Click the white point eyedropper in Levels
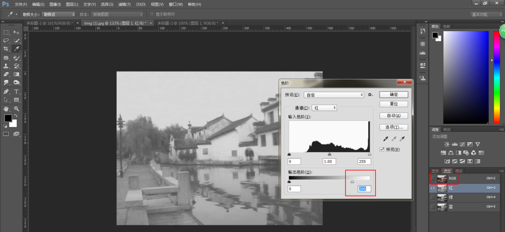 click(x=402, y=139)
